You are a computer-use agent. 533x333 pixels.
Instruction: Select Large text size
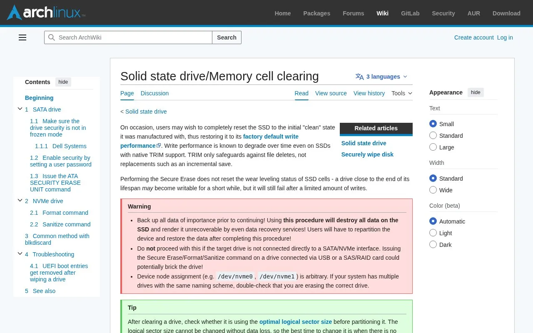[433, 147]
